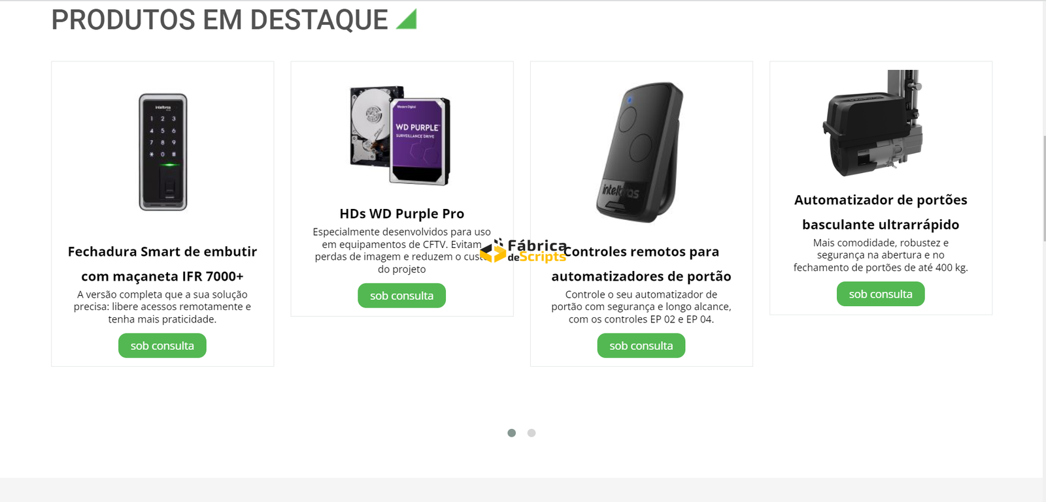Open the Fechadura Smart de embutir title

[x=162, y=264]
